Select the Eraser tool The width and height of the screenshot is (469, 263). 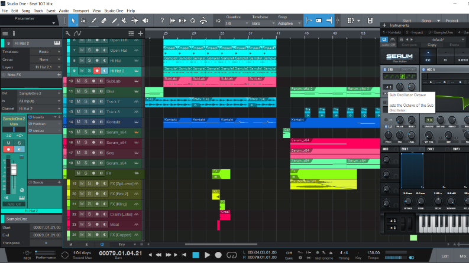[103, 21]
